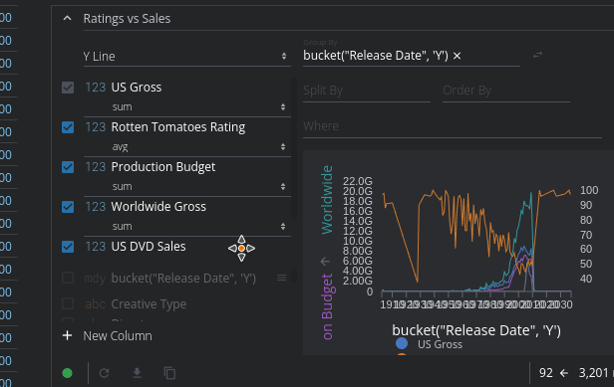Click the 92 row count text
Image resolution: width=614 pixels, height=387 pixels.
click(x=546, y=373)
